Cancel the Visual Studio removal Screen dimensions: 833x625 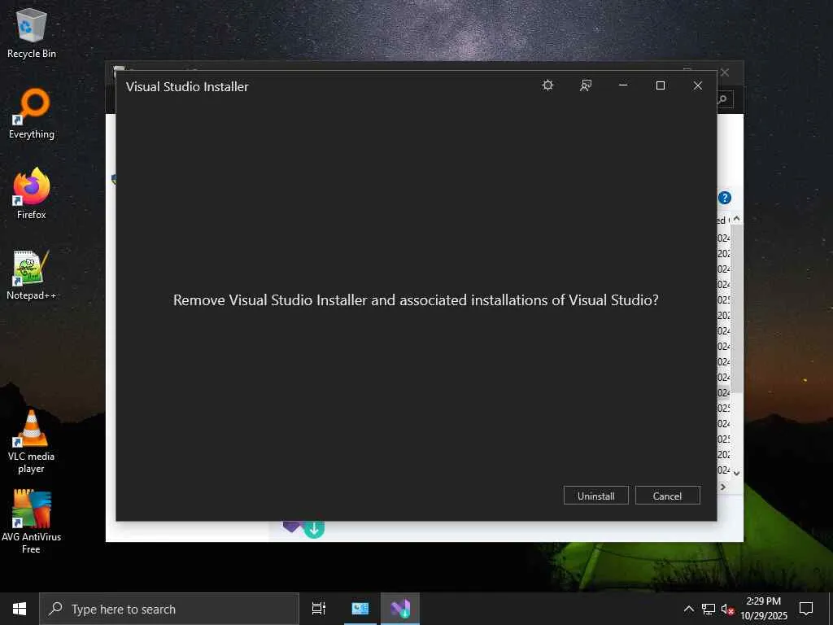[667, 496]
